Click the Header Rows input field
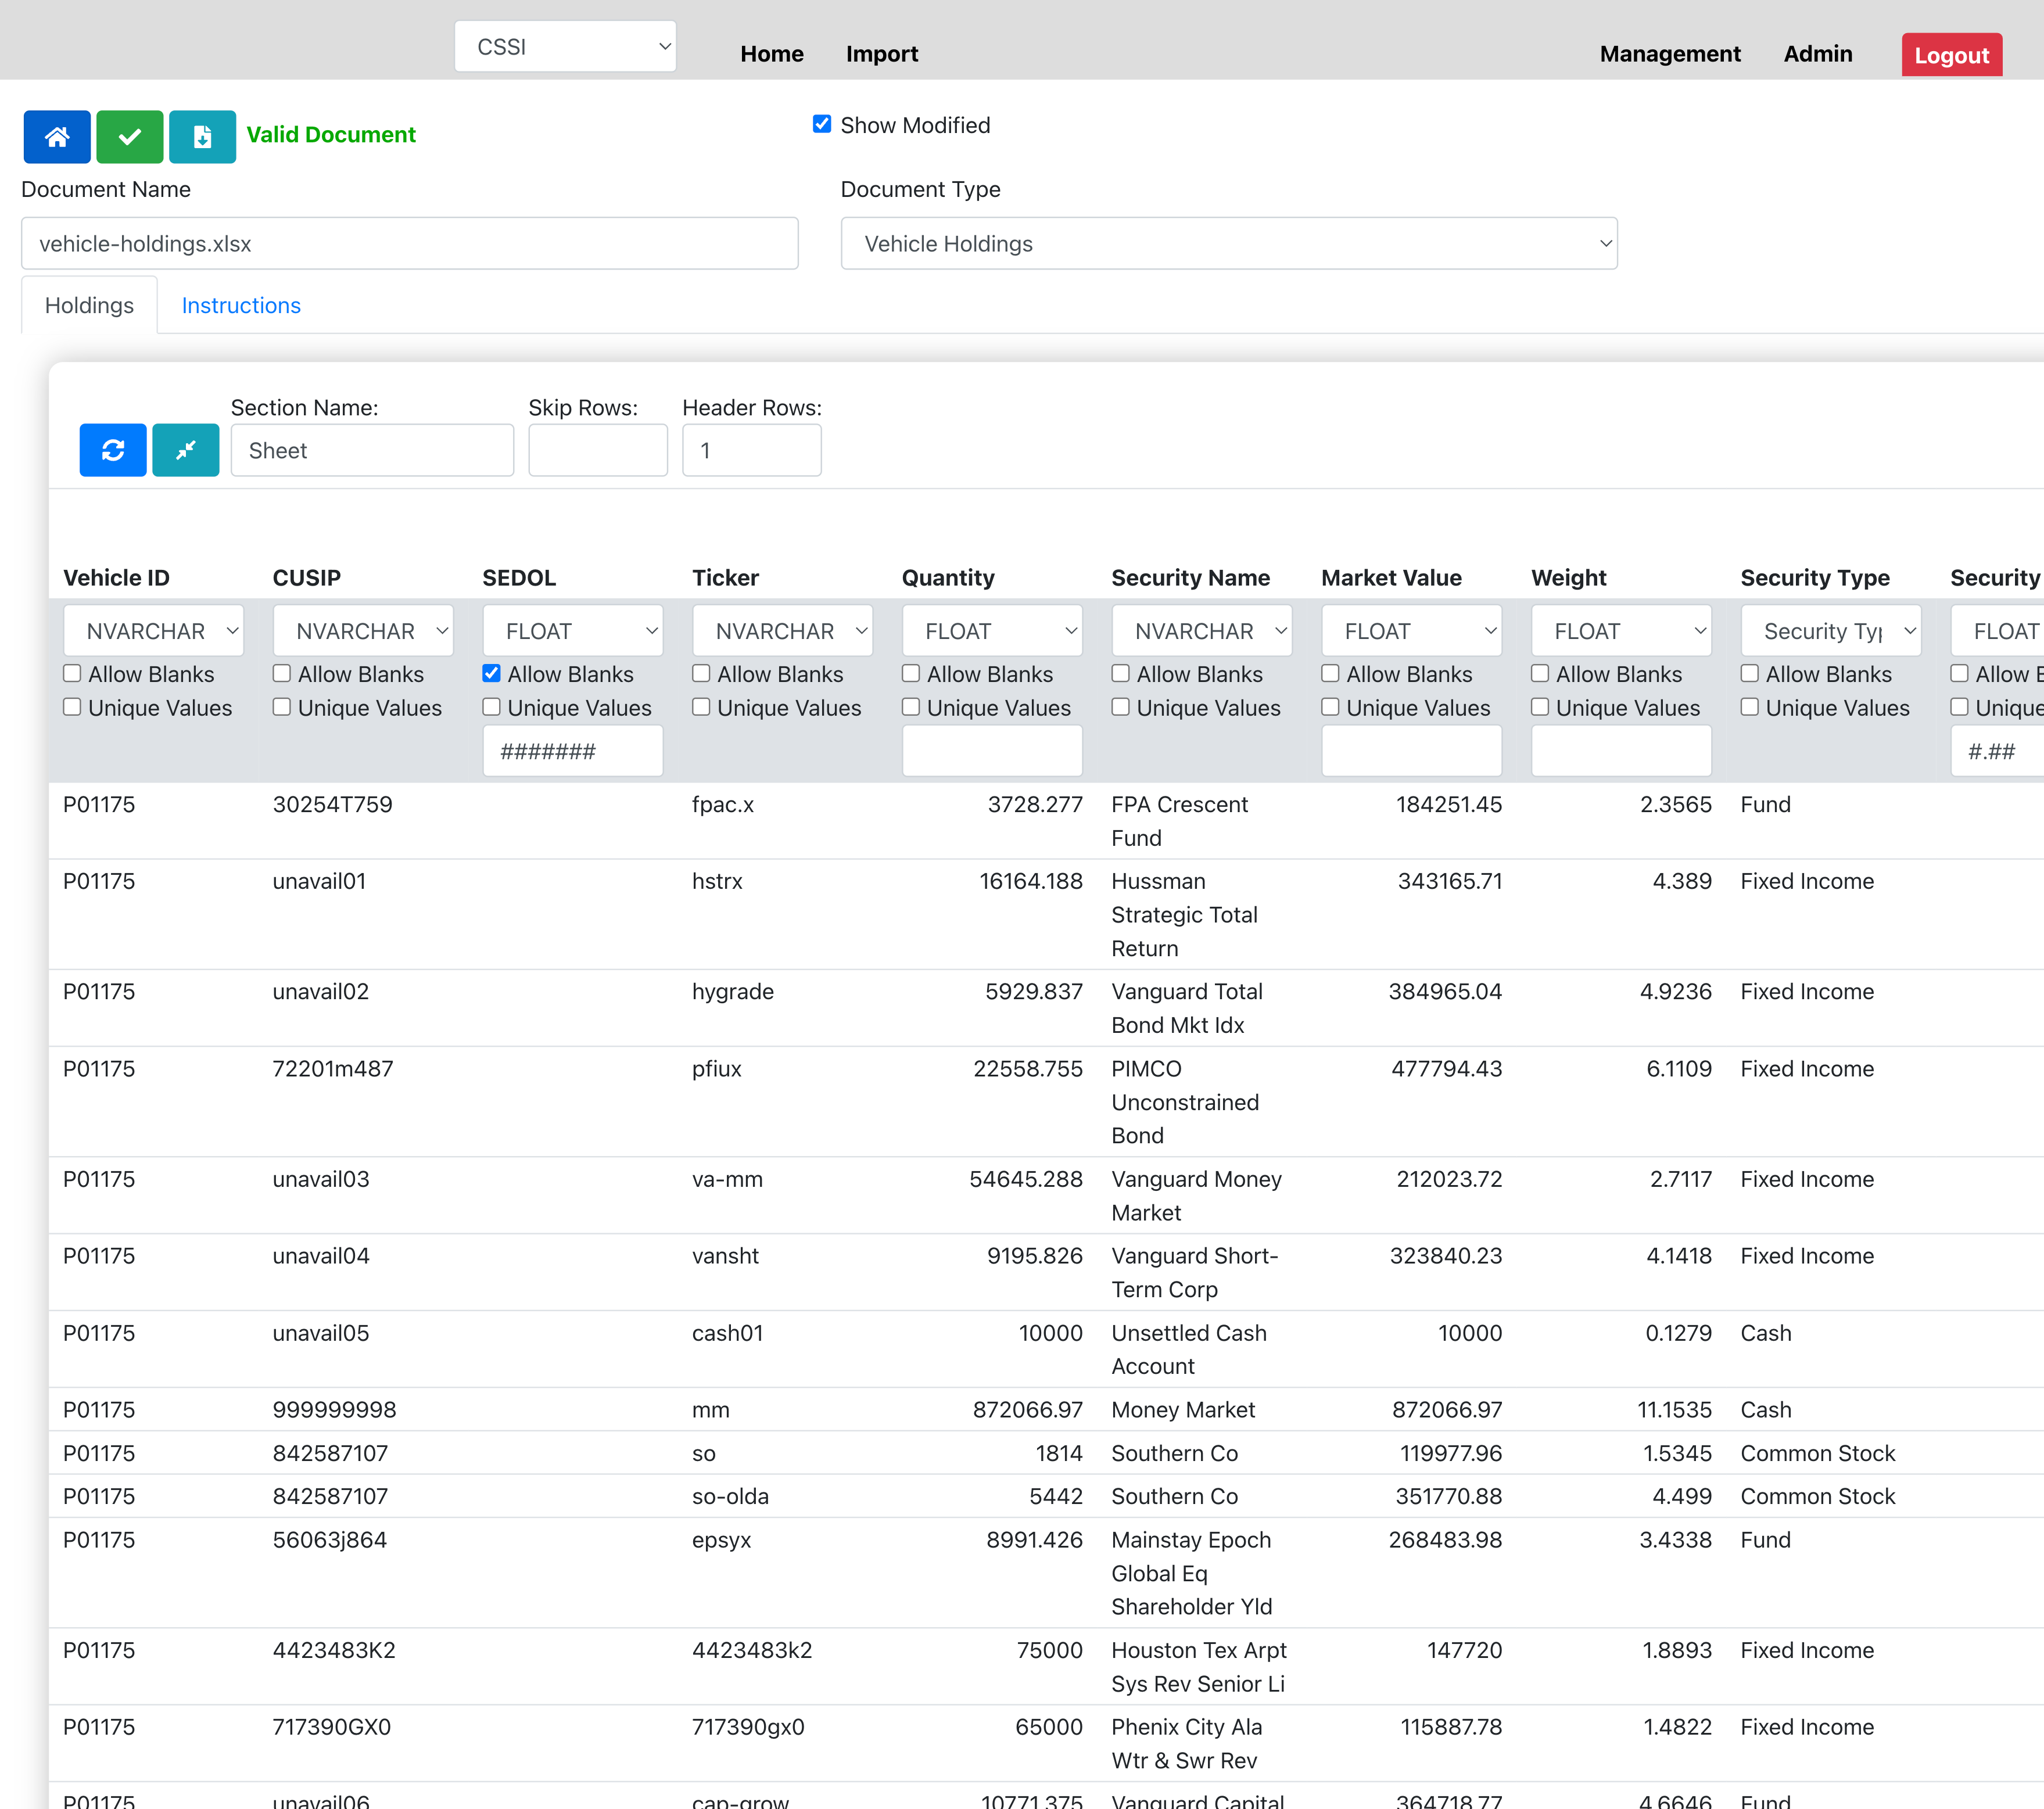This screenshot has height=1809, width=2044. pyautogui.click(x=751, y=450)
